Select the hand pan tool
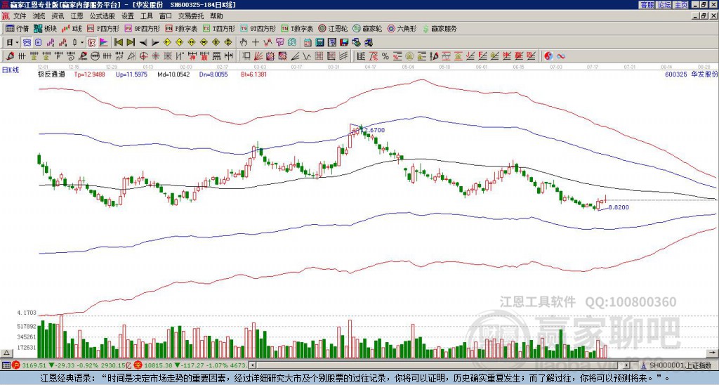Image resolution: width=719 pixels, height=385 pixels. (x=244, y=43)
